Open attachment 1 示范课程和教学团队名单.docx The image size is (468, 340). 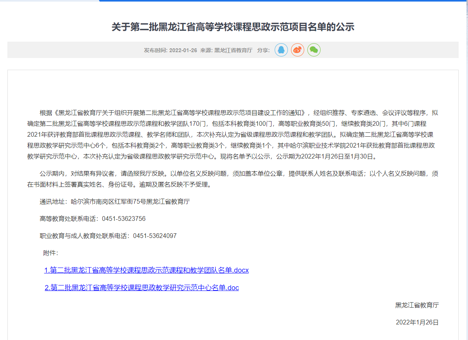(146, 270)
